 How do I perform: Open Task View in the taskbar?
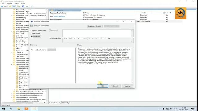[x=11, y=109]
